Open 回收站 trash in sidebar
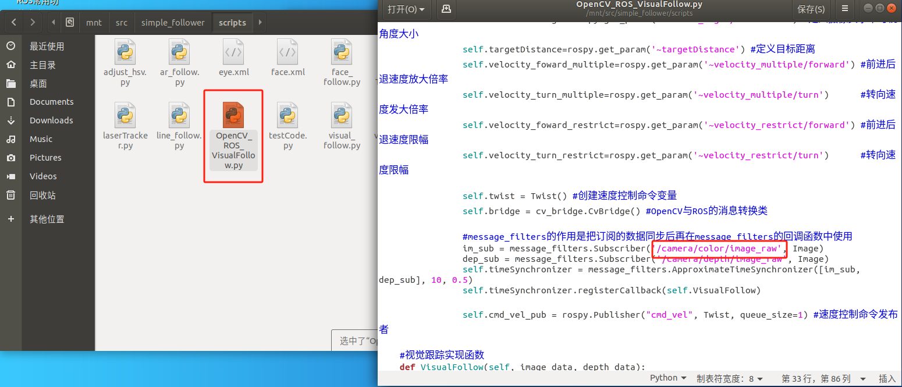The height and width of the screenshot is (387, 902). [x=42, y=196]
